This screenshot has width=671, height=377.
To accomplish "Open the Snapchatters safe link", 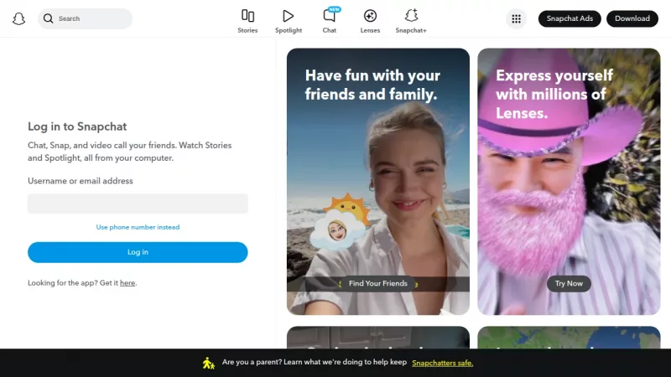I will coord(443,363).
